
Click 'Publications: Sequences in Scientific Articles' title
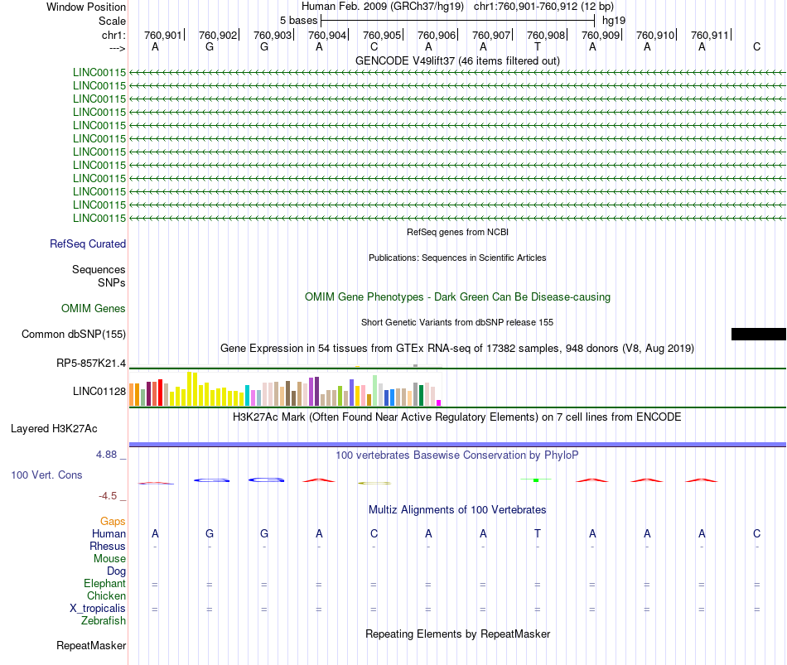click(457, 258)
